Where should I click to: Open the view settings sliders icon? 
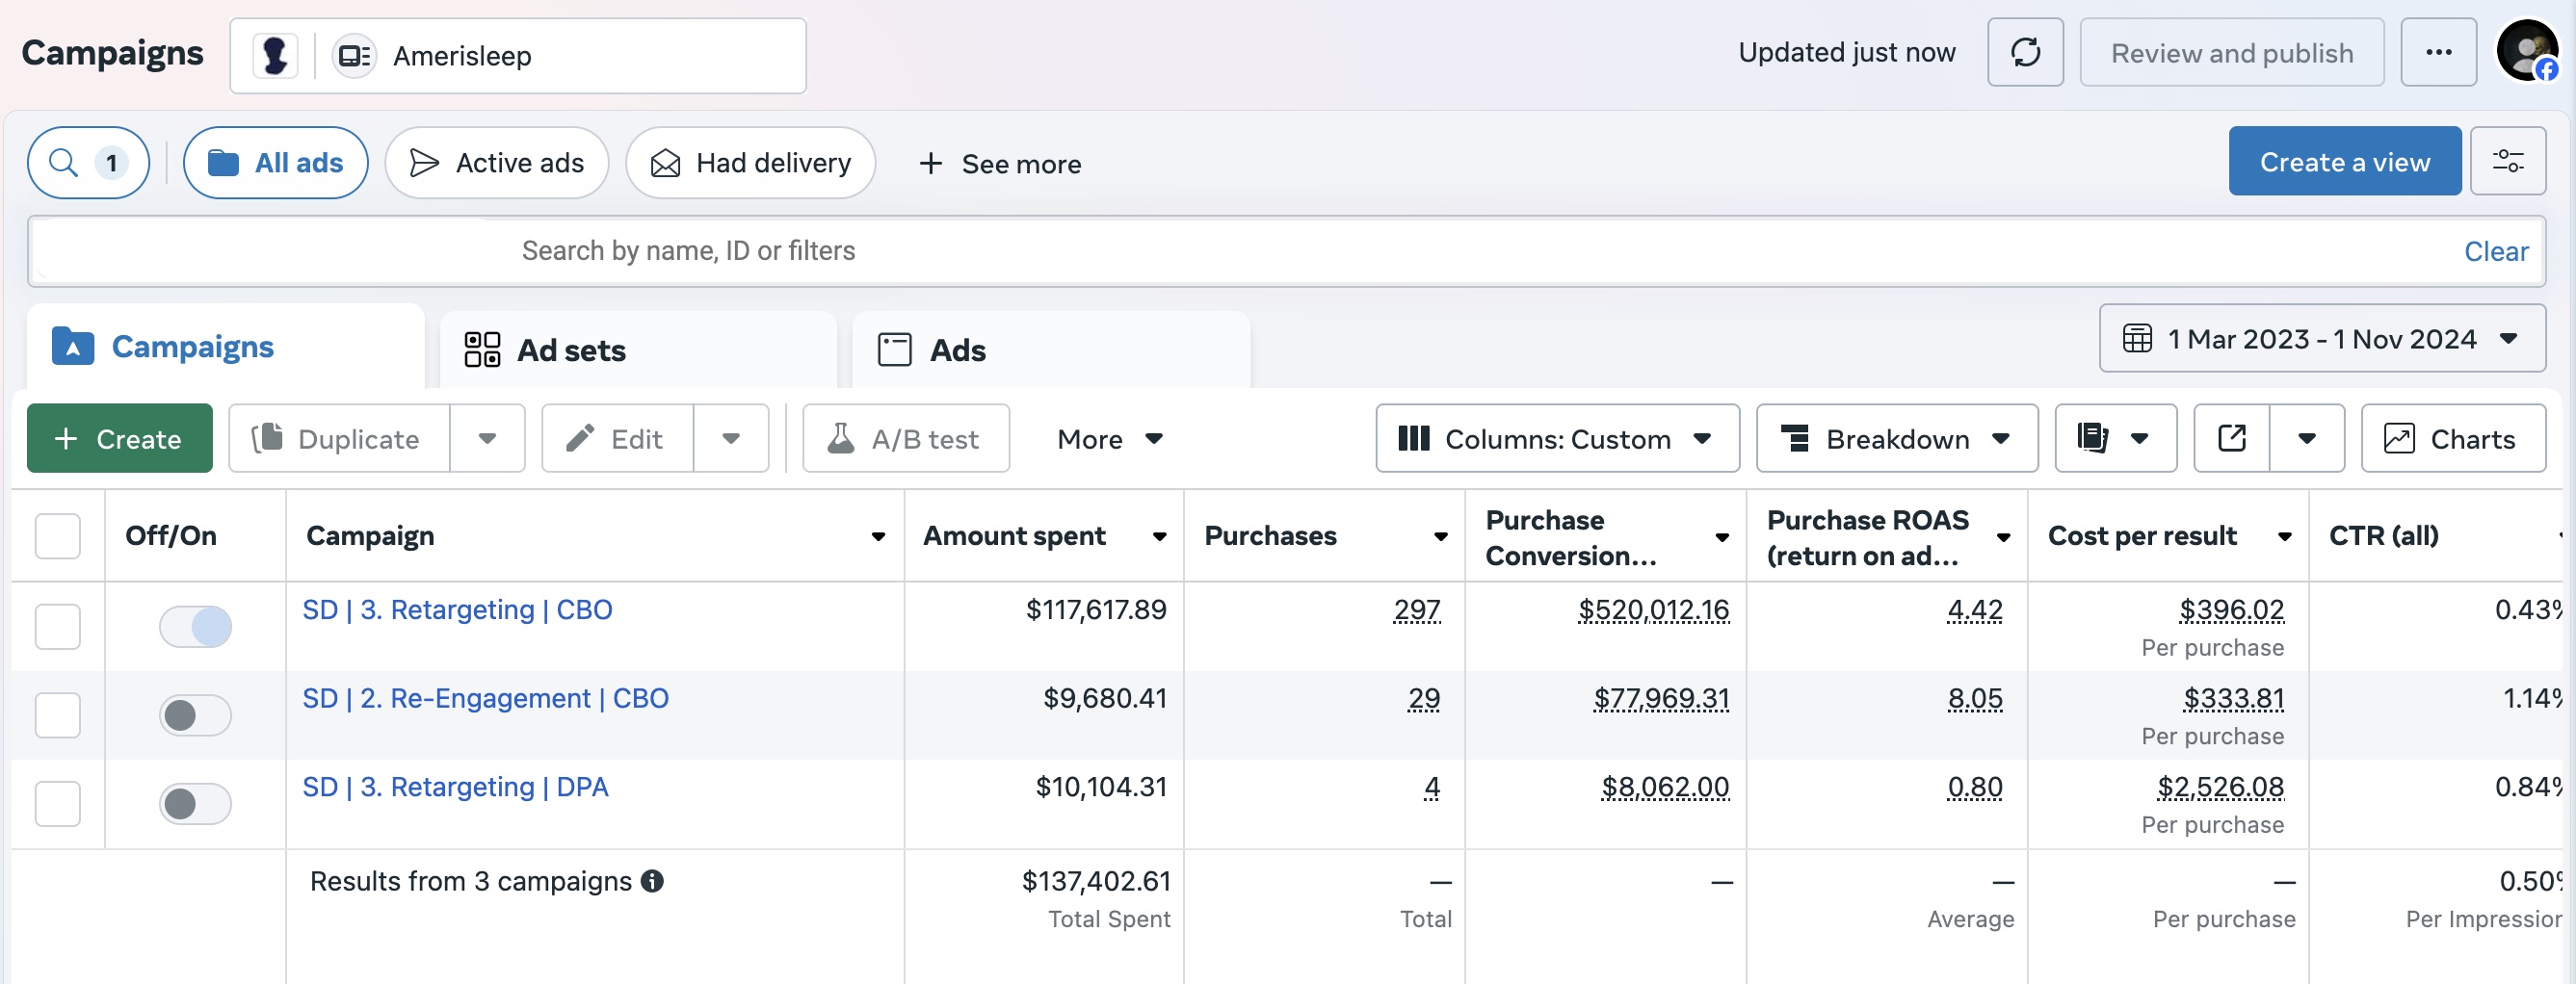click(2506, 162)
